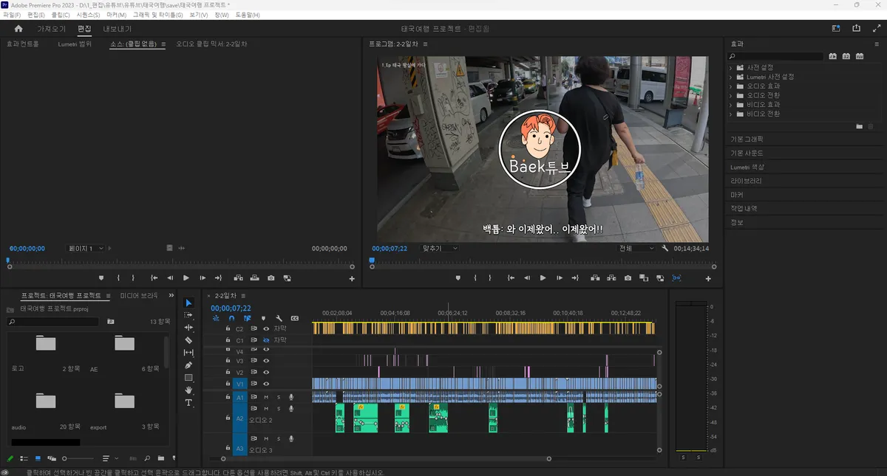Click caption track options CC icon
Image resolution: width=887 pixels, height=476 pixels.
[295, 318]
